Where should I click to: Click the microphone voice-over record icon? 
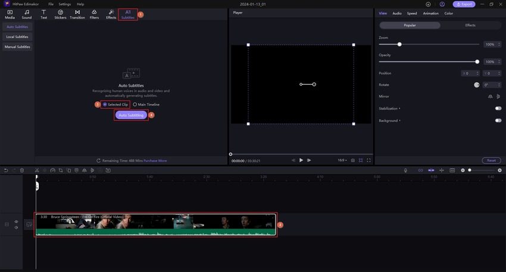[405, 170]
